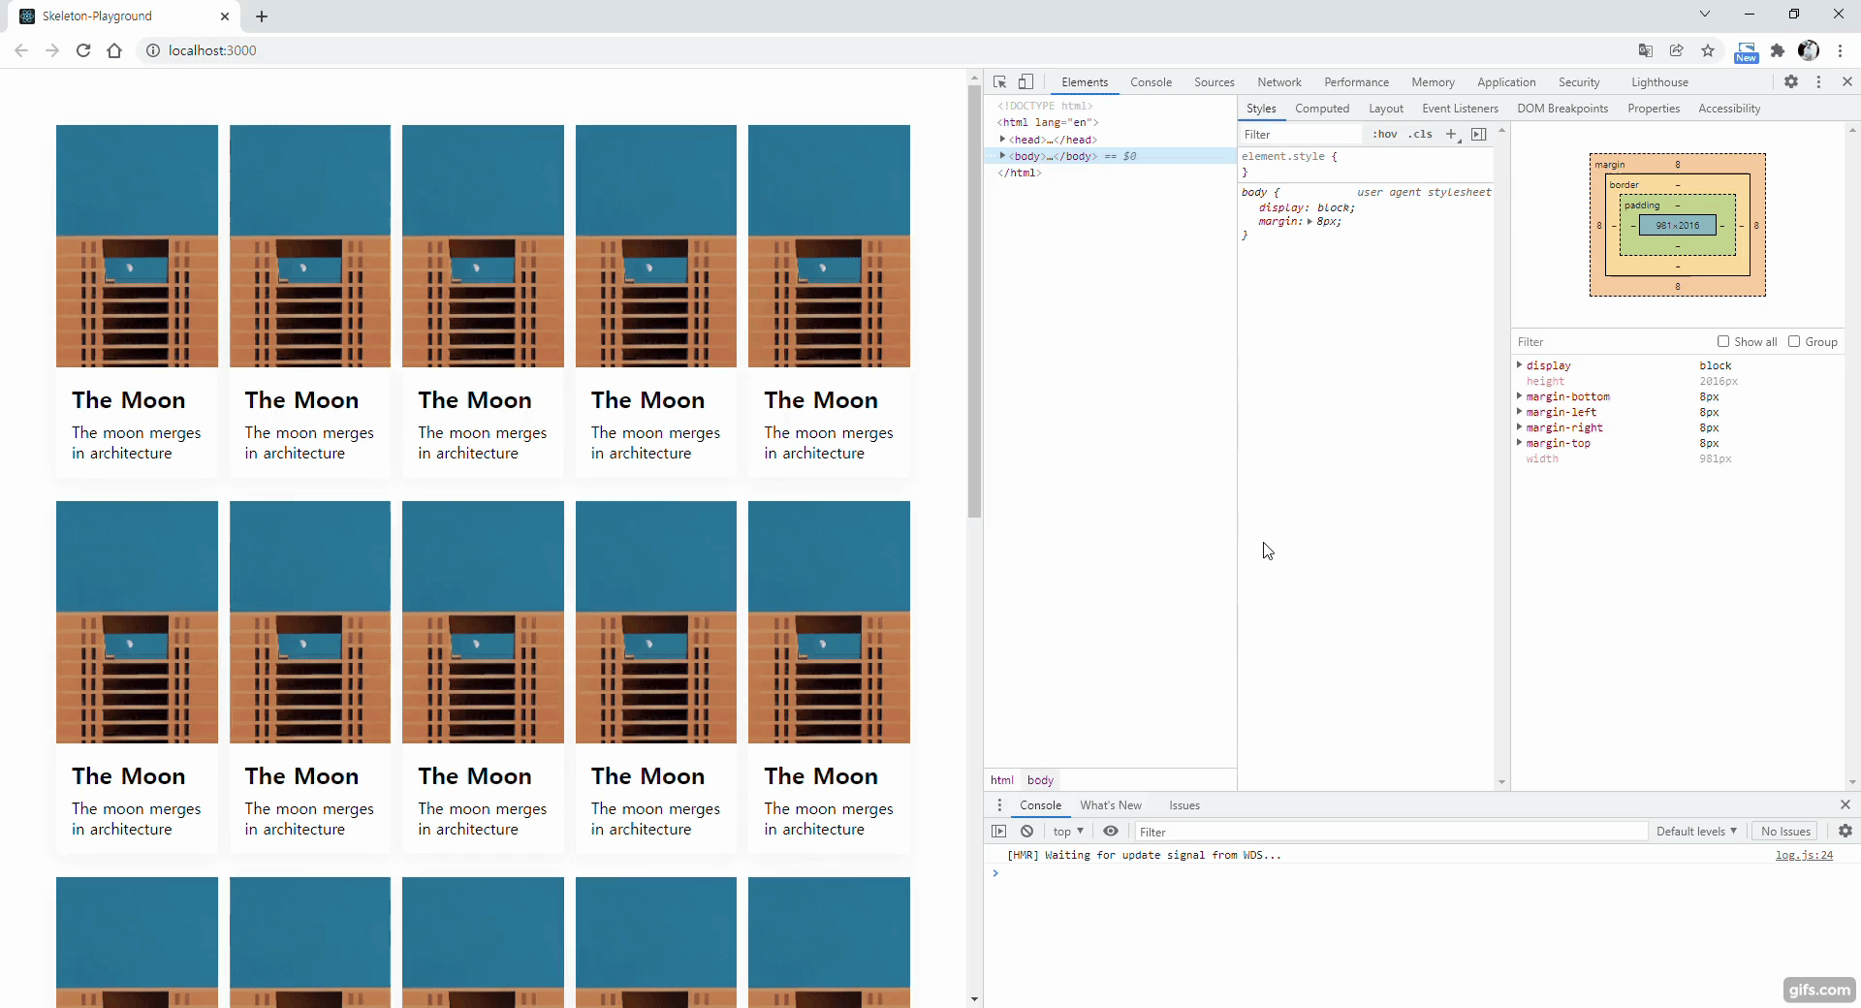This screenshot has width=1861, height=1008.
Task: Open DevTools settings gear
Action: [x=1791, y=82]
